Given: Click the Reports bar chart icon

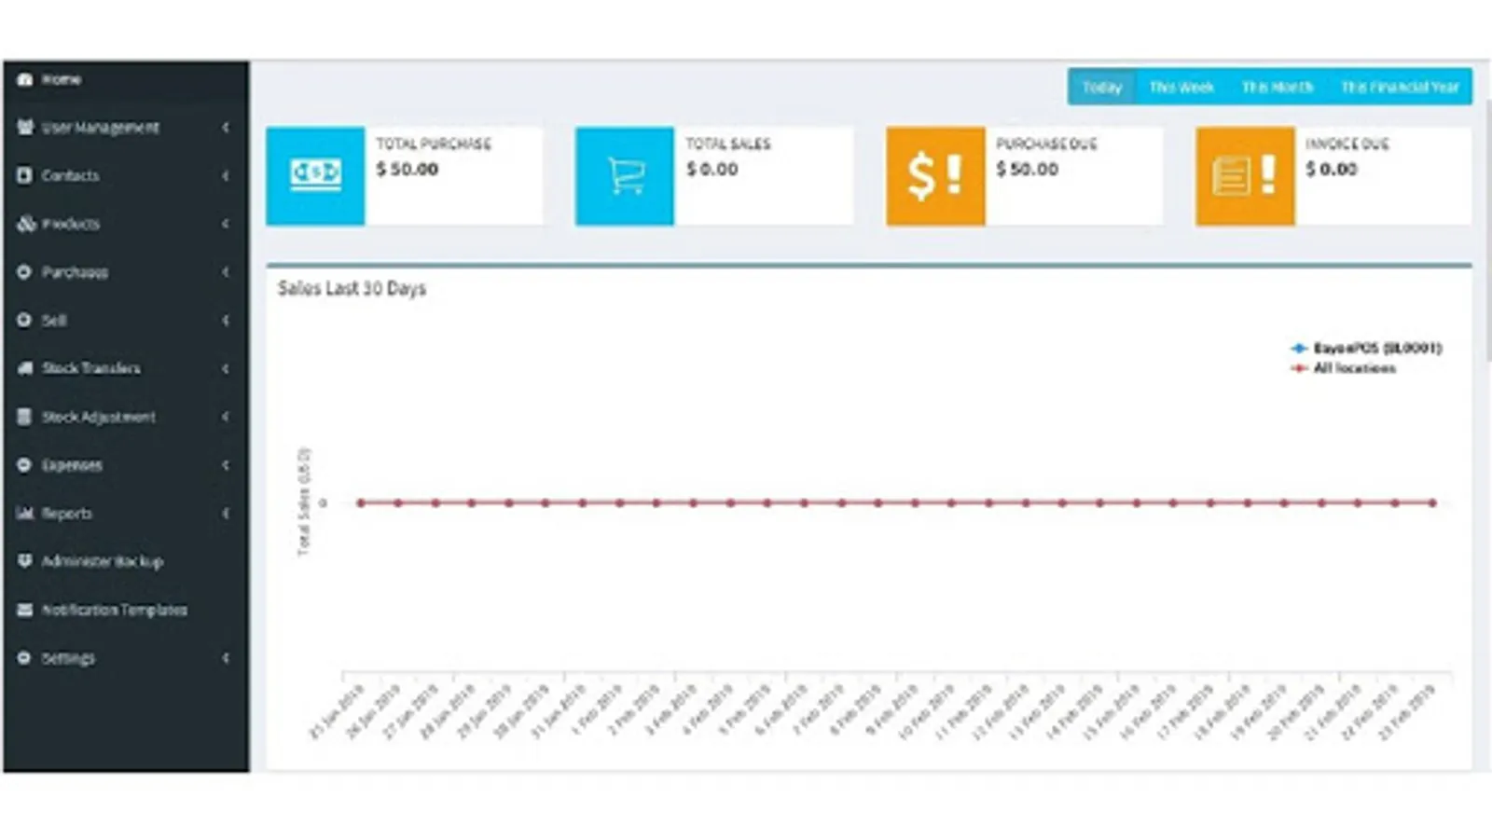Looking at the screenshot, I should pos(25,513).
